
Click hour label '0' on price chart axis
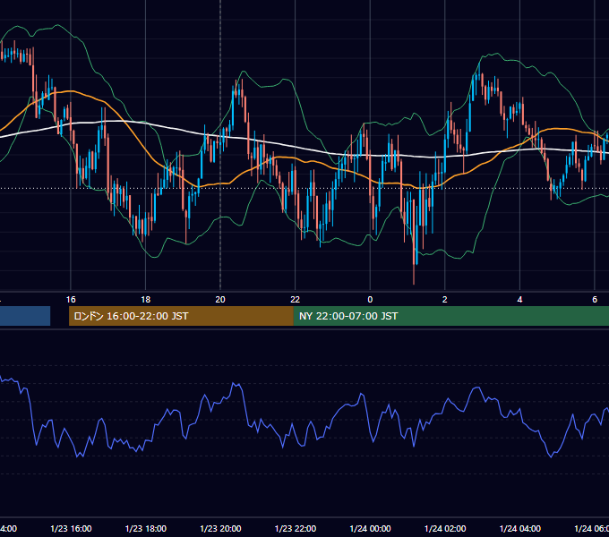point(370,300)
